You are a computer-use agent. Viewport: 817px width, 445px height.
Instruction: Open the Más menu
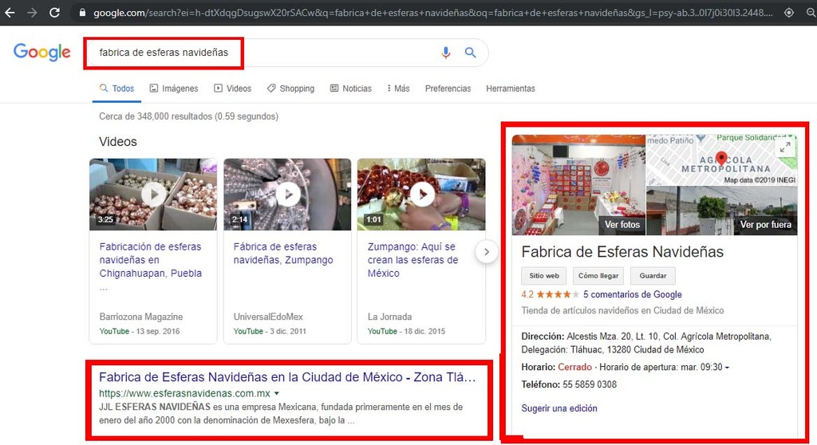coord(399,89)
